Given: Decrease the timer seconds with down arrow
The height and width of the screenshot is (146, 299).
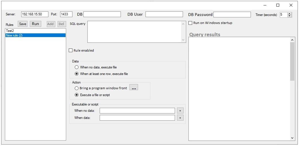Looking at the screenshot, I should 290,16.
